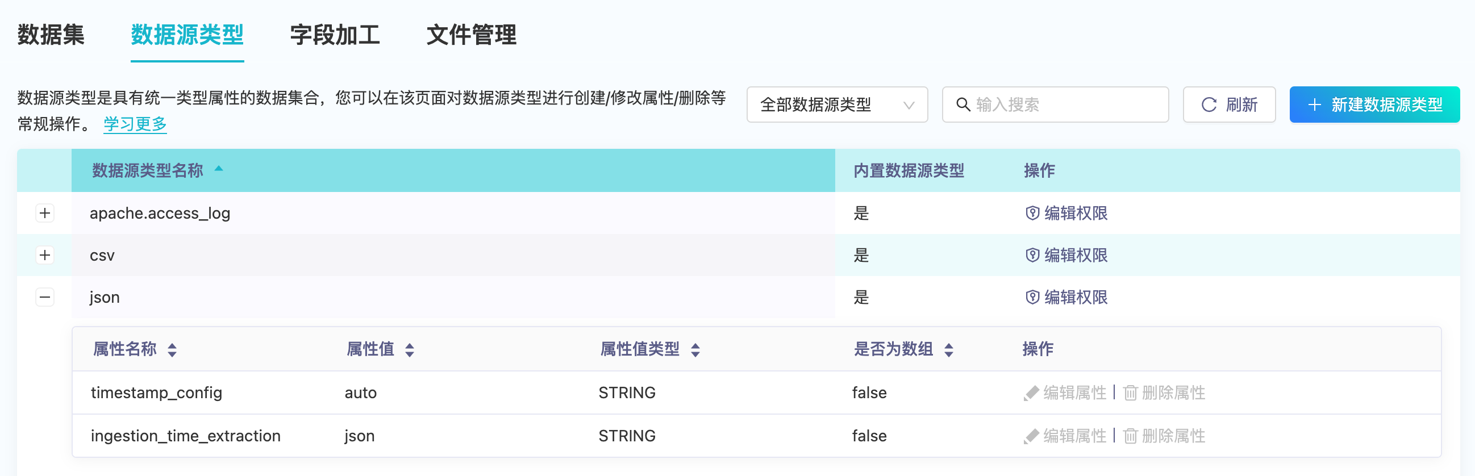Click shield icon in json row
Viewport: 1475px width, 476px height.
[1032, 297]
